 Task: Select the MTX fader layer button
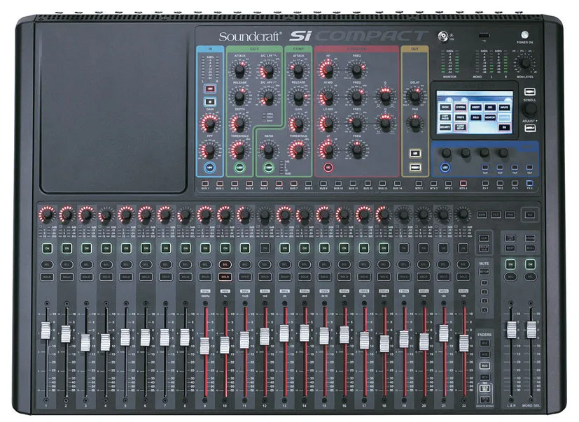tap(484, 377)
